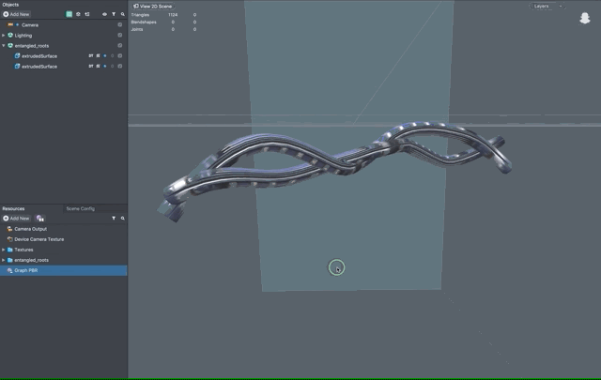Click the filter icon in the Resources panel
The height and width of the screenshot is (380, 601).
click(114, 218)
